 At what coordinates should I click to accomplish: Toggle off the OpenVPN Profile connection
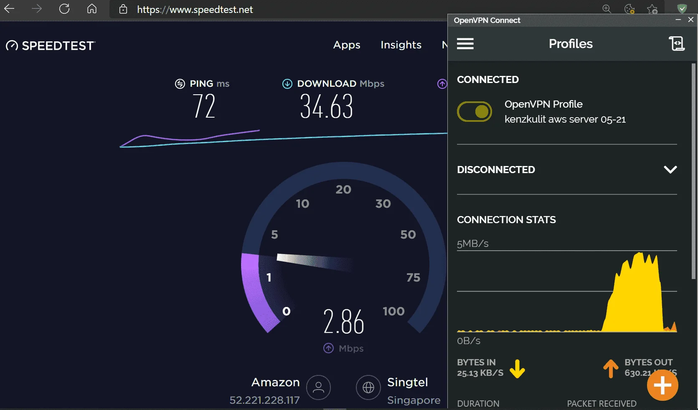click(x=475, y=111)
